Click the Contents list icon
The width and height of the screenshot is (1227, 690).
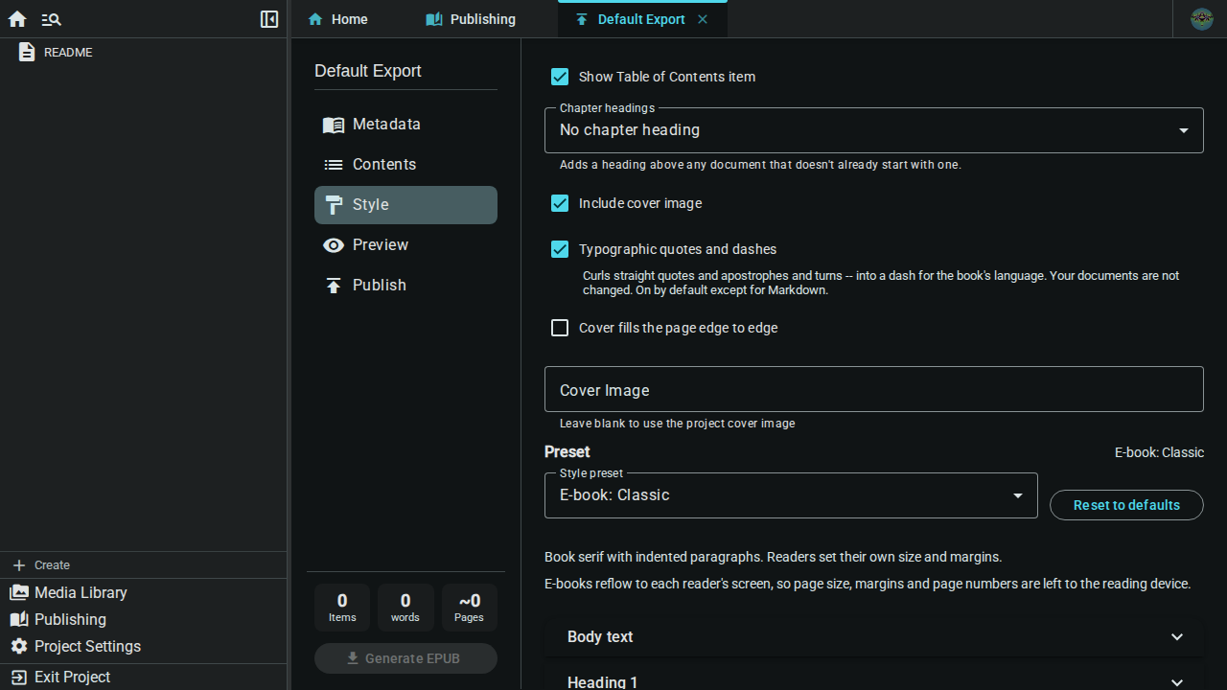click(334, 165)
